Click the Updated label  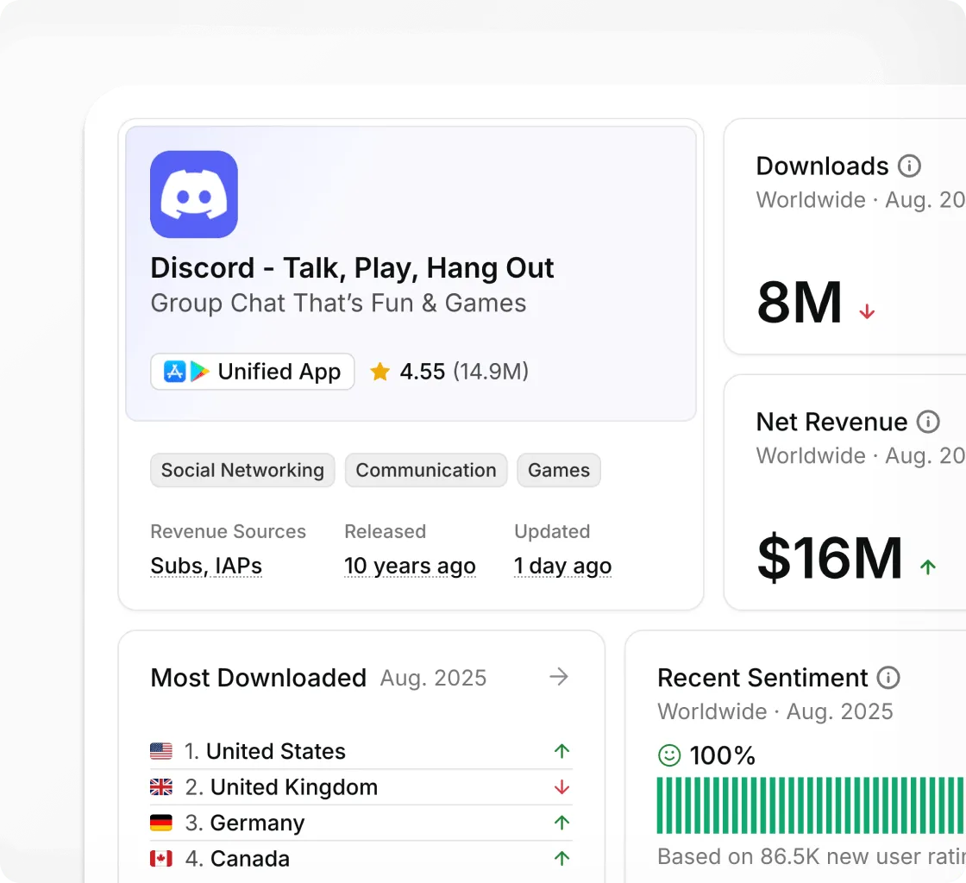click(552, 531)
